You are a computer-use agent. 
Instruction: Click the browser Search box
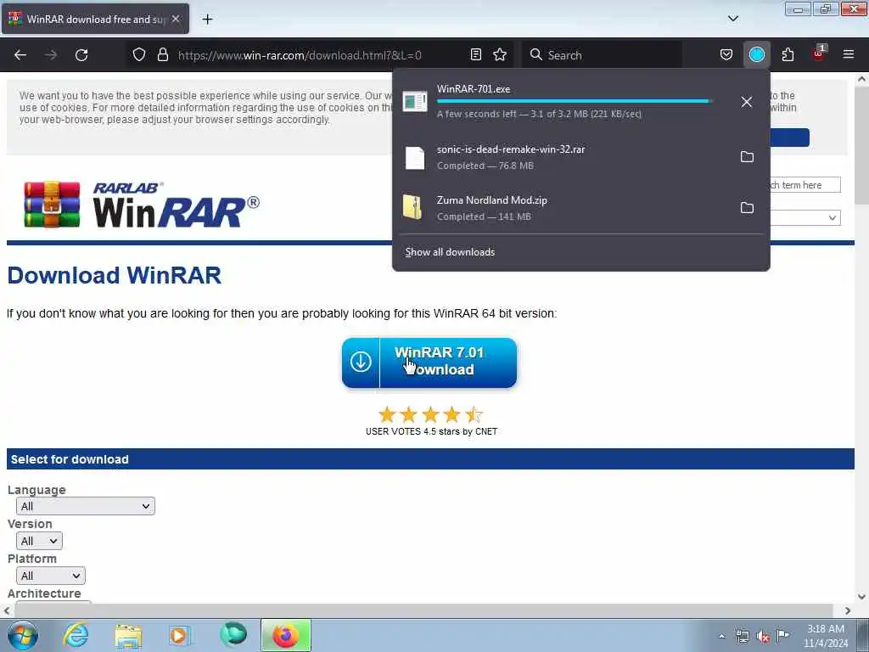(602, 55)
